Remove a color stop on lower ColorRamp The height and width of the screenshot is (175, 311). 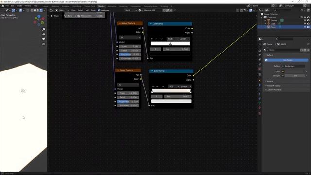157,87
